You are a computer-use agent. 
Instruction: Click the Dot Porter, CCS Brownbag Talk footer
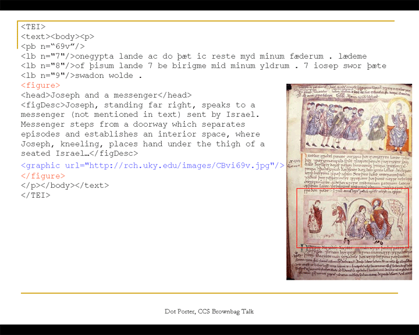(210, 312)
